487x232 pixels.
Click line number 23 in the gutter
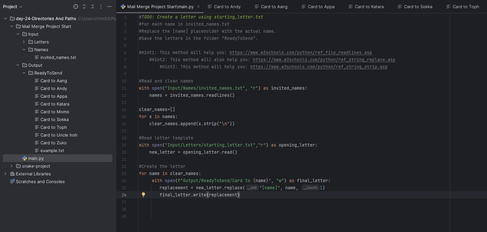(x=125, y=173)
